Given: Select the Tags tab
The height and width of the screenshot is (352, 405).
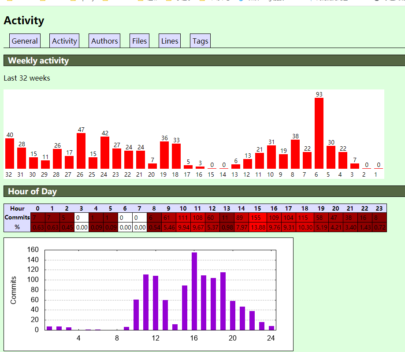Looking at the screenshot, I should click(x=200, y=41).
